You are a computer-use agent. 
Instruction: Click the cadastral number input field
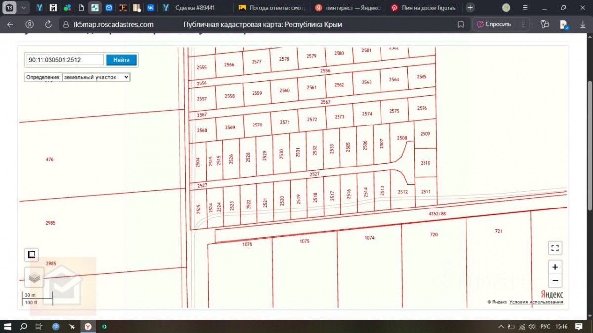[65, 60]
